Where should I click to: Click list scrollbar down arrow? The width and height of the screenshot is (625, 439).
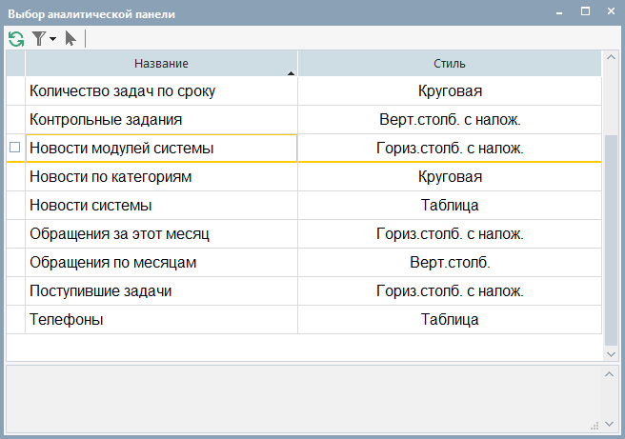pyautogui.click(x=611, y=354)
